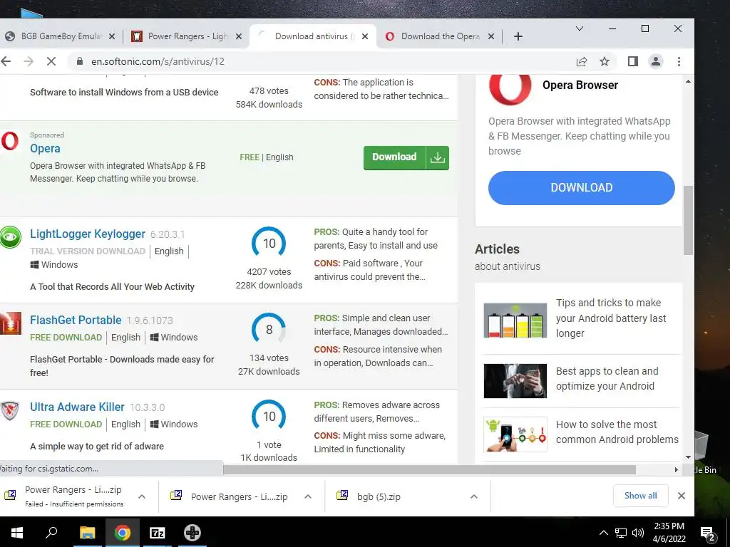730x547 pixels.
Task: Click the volume speaker tray icon
Action: pos(638,533)
